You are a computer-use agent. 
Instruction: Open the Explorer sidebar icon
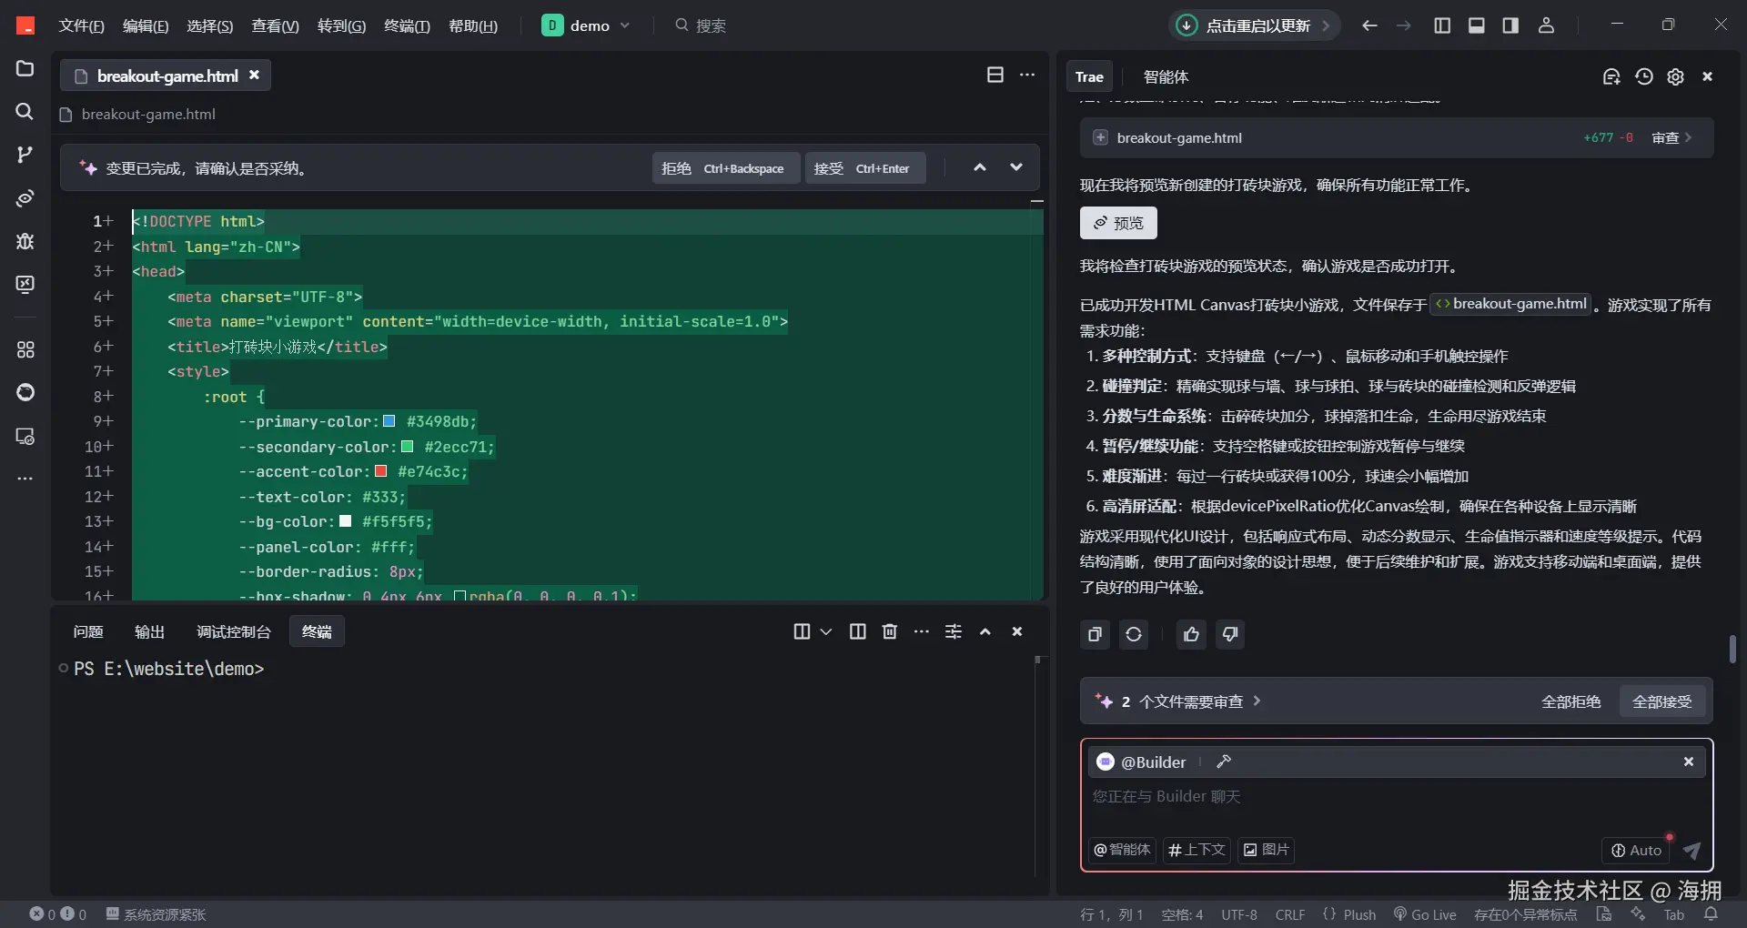25,68
